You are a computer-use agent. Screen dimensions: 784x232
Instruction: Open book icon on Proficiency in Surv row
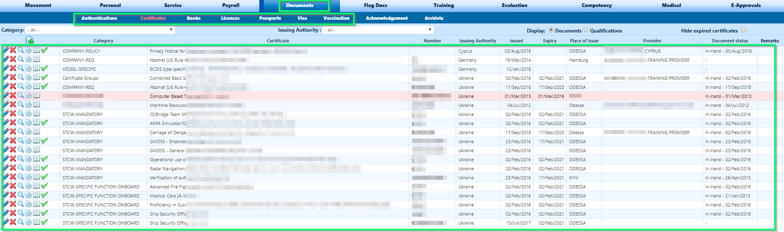(x=37, y=204)
